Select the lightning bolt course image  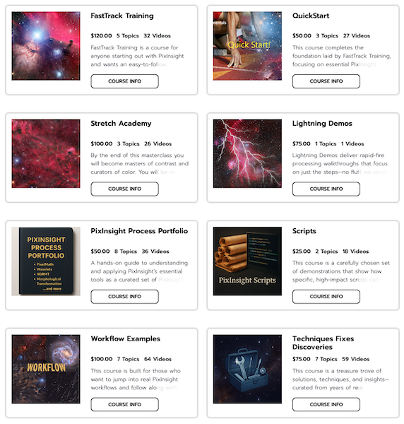(x=247, y=153)
